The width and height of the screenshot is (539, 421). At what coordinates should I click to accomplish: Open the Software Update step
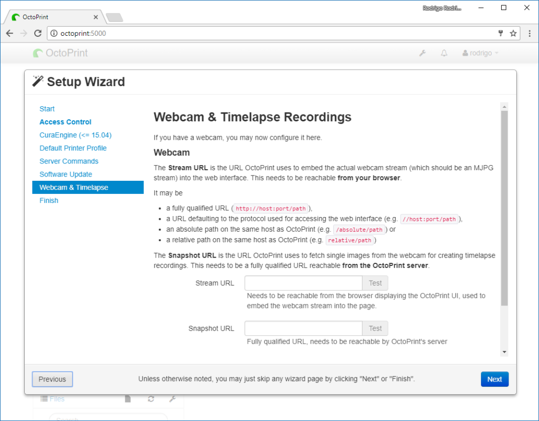point(66,174)
